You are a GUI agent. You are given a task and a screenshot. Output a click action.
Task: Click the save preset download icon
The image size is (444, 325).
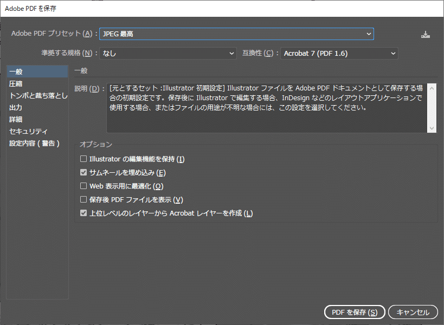coord(426,35)
